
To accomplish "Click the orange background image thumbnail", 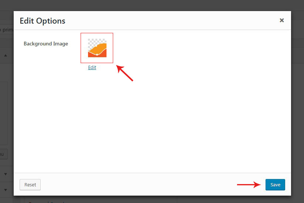I will pyautogui.click(x=97, y=48).
